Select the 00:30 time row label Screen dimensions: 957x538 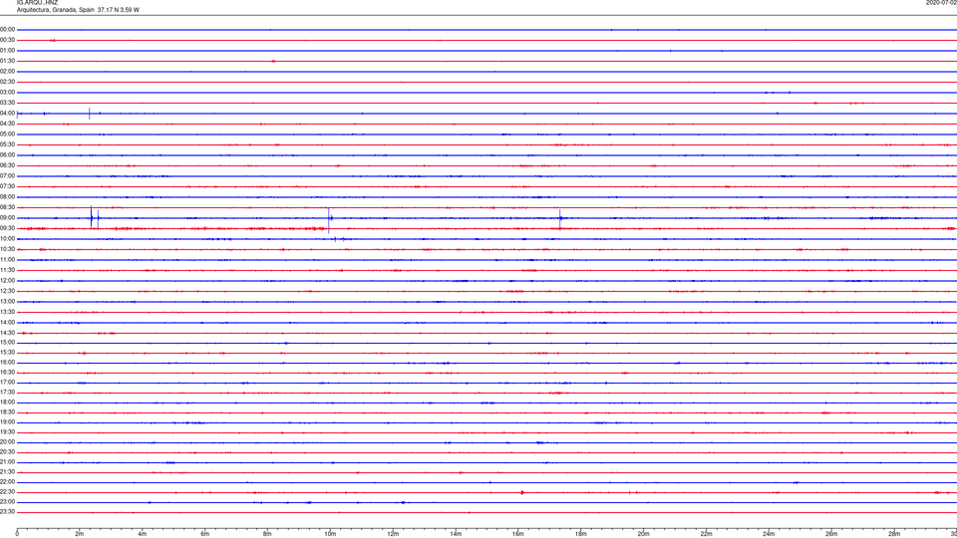[x=7, y=40]
